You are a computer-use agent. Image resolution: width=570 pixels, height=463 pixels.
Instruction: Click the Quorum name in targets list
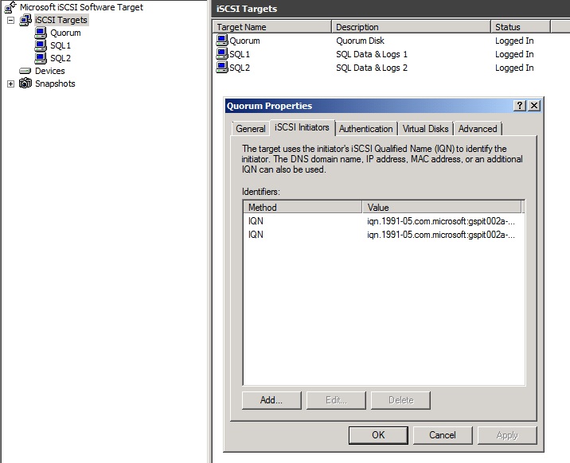click(x=244, y=41)
